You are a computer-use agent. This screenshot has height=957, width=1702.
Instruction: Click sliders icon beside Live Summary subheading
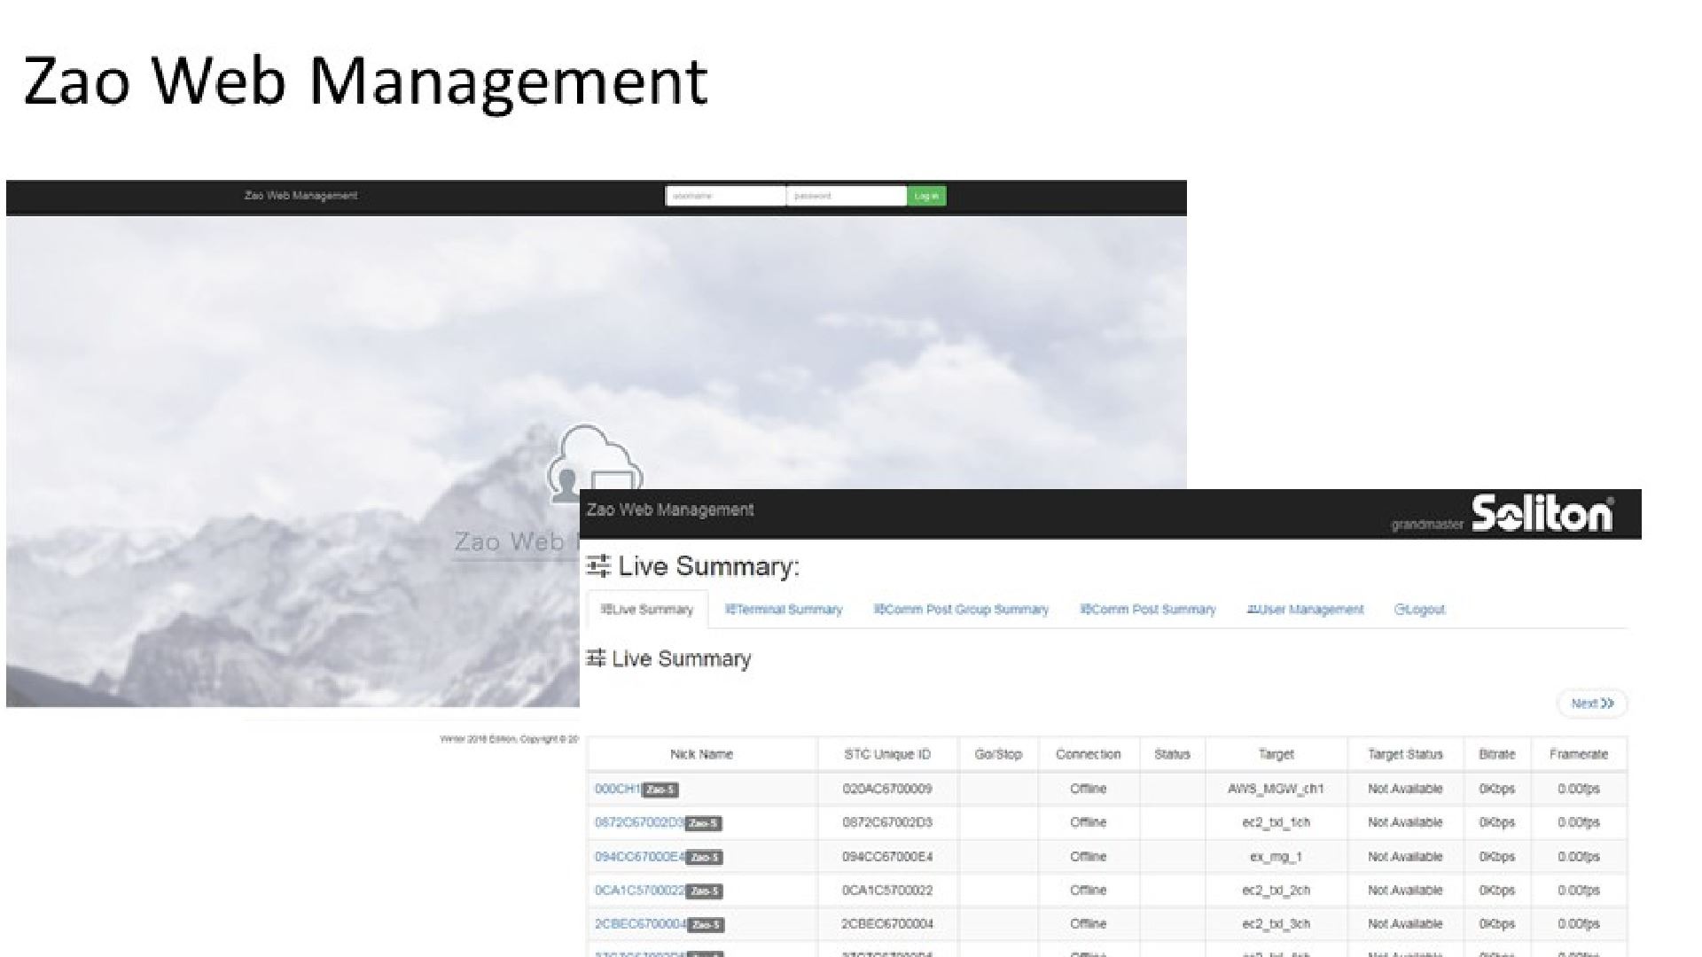(x=596, y=658)
